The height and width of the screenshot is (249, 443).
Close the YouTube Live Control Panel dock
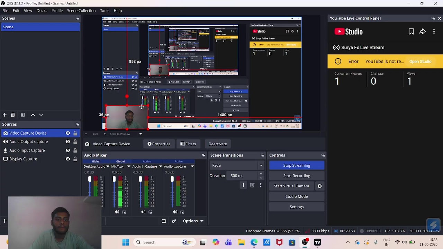pos(440,18)
